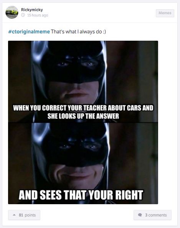Follow the #ctoriginalmeme hashtag link
This screenshot has height=228, width=180.
tap(29, 31)
